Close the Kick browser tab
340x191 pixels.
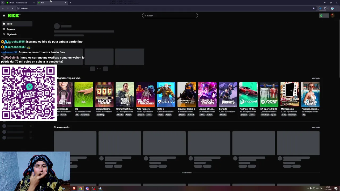66,3
